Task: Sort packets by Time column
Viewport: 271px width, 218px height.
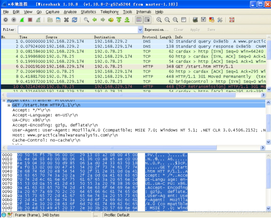Action: pyautogui.click(x=32, y=37)
